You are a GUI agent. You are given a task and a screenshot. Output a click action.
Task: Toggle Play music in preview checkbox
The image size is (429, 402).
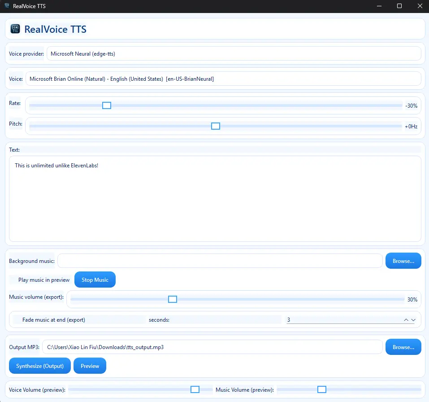(x=40, y=280)
